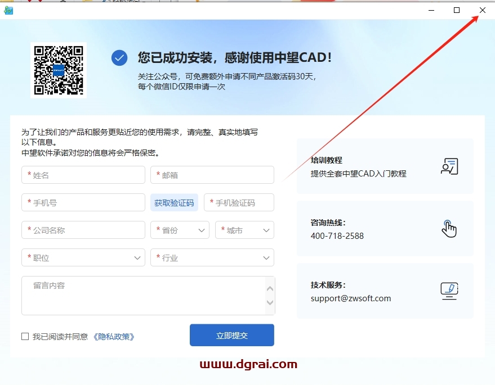Focus the 姓名 name field
Viewport: 495px width, 385px height.
[83, 175]
